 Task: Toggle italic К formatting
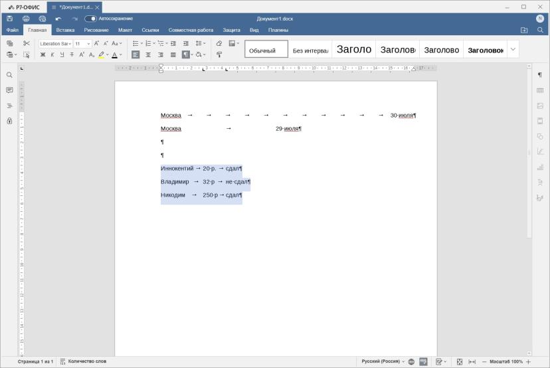pyautogui.click(x=52, y=54)
